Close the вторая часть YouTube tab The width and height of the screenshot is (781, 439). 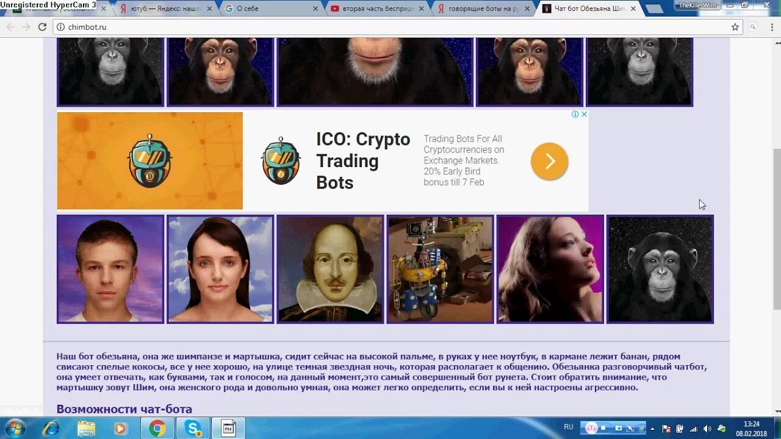(421, 9)
